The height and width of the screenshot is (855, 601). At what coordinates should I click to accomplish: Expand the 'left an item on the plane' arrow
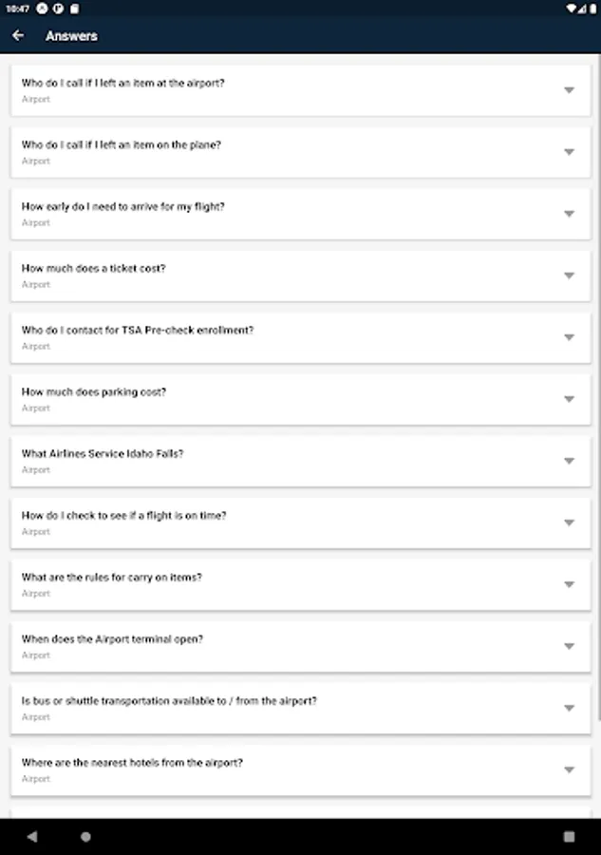pyautogui.click(x=569, y=152)
